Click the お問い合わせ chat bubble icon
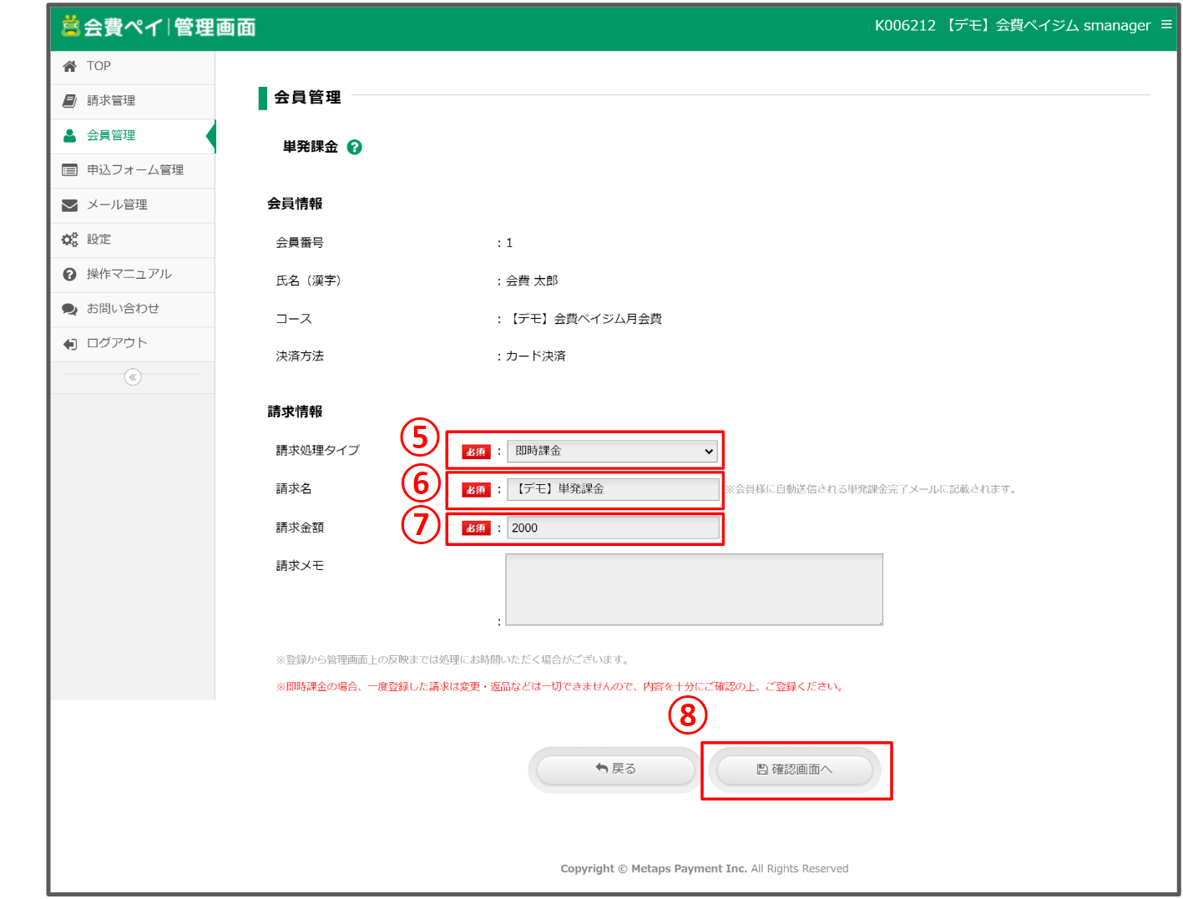Screen dimensions: 1183x899 click(x=69, y=308)
